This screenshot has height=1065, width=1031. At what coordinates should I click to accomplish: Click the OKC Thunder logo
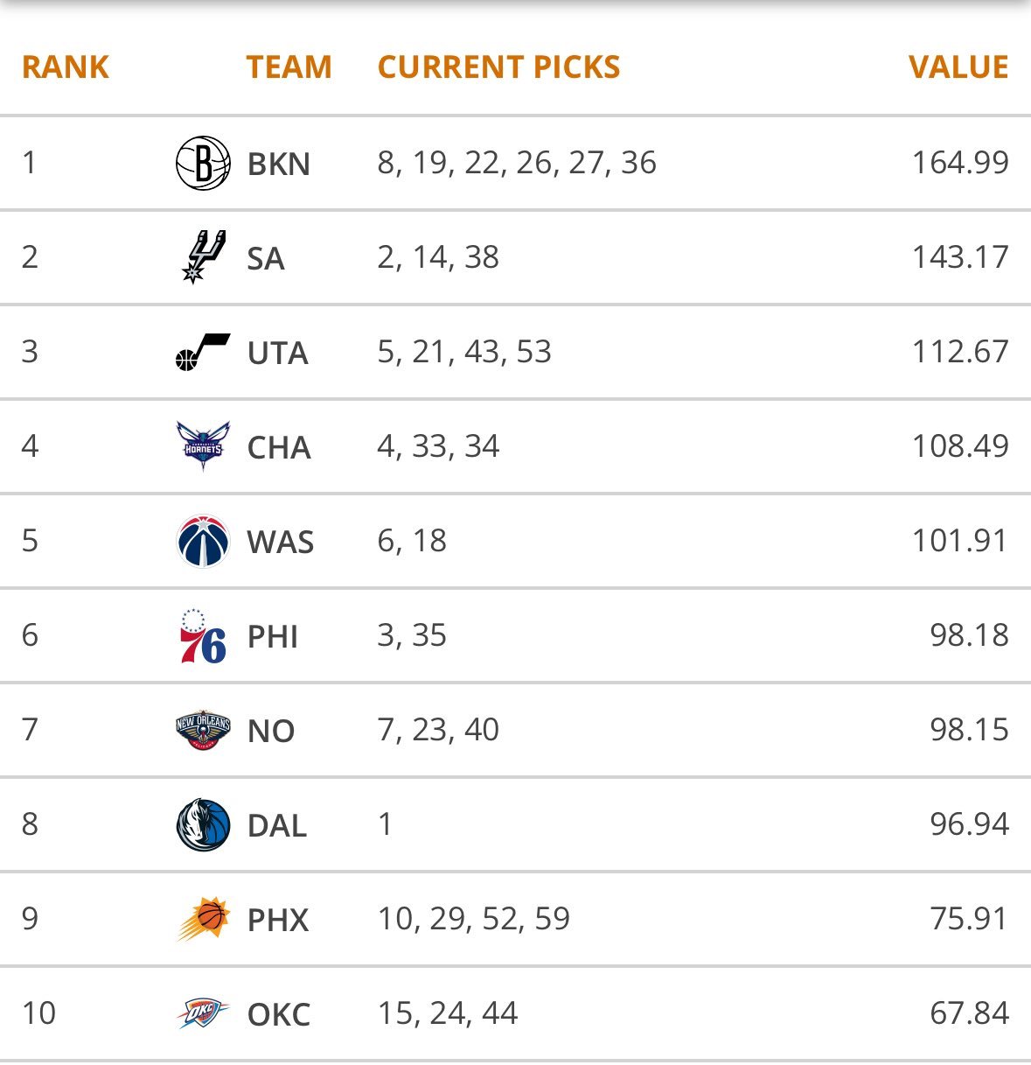click(203, 1013)
